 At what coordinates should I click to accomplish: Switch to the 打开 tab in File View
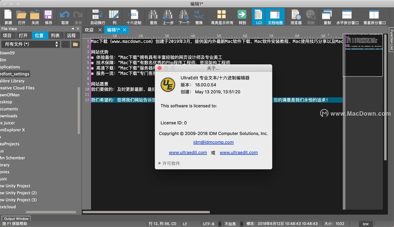pyautogui.click(x=23, y=36)
